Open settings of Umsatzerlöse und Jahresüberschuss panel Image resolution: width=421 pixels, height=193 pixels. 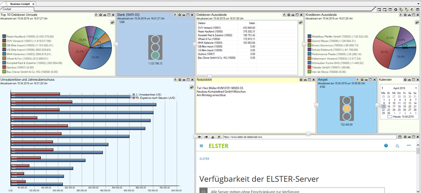click(180, 80)
